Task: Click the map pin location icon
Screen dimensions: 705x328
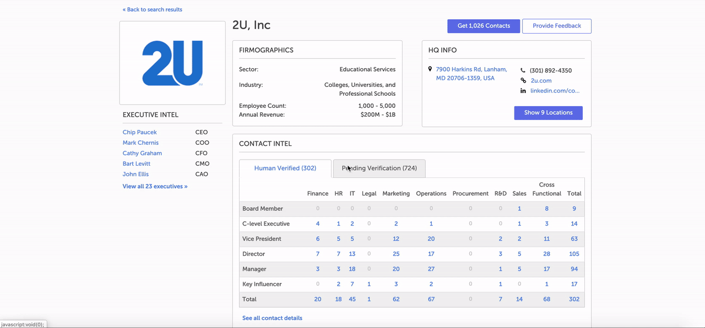Action: point(430,69)
